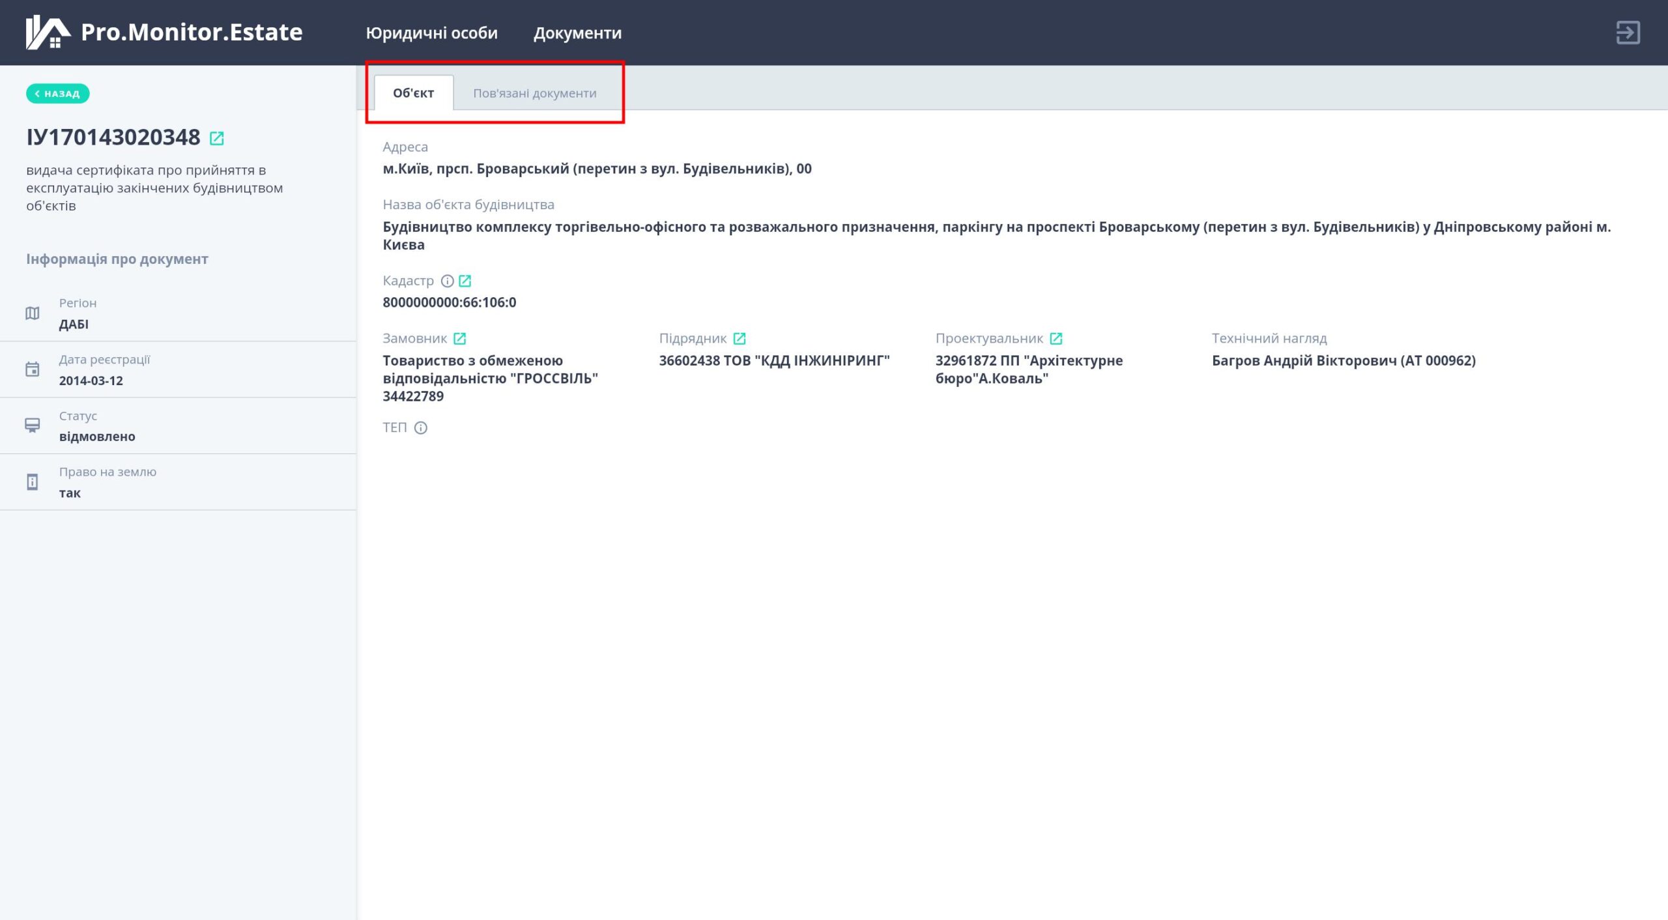Click the map icon next to Регіон
Image resolution: width=1668 pixels, height=920 pixels.
point(31,313)
